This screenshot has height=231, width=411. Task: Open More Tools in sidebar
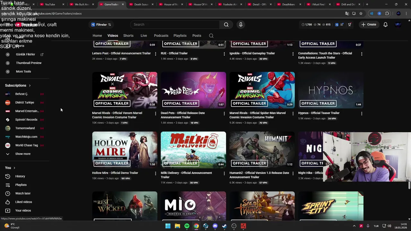23,72
